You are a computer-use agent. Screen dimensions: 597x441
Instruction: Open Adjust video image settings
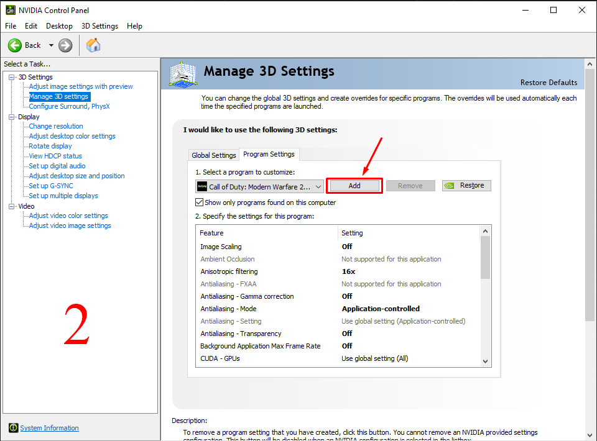pos(70,225)
